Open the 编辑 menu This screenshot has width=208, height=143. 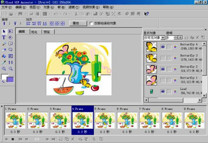21,7
